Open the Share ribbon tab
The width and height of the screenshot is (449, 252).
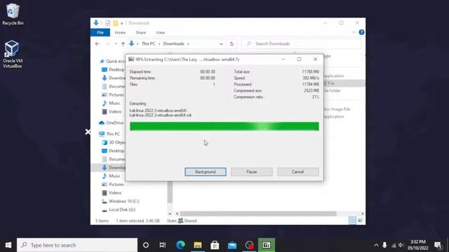[140, 33]
